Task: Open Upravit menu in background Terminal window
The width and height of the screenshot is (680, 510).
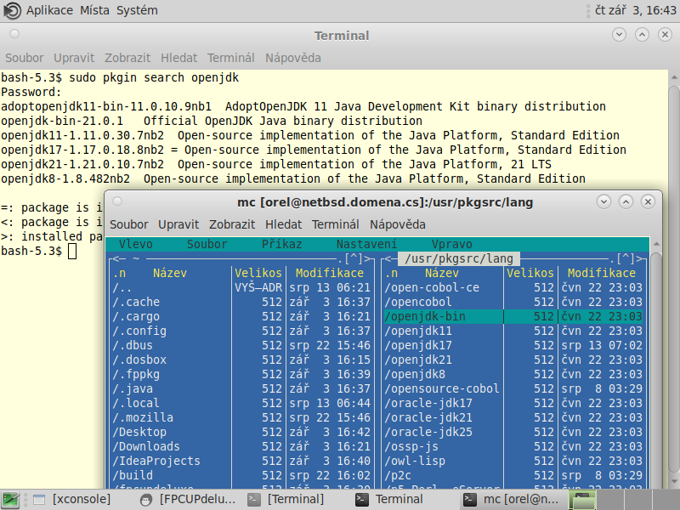Action: pyautogui.click(x=74, y=58)
